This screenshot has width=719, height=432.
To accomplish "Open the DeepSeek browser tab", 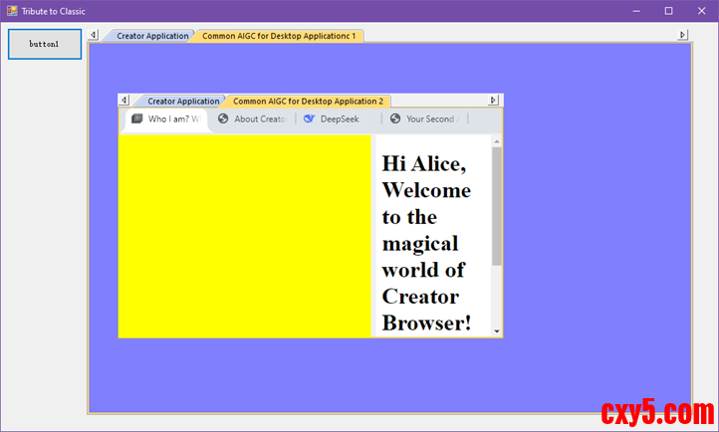I will coord(339,118).
